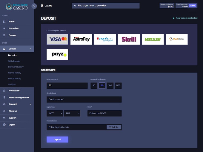Pick the MuchBetter payment method
This screenshot has width=203, height=152.
[177, 39]
